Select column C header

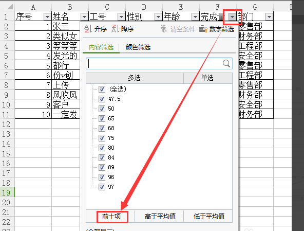(107, 7)
